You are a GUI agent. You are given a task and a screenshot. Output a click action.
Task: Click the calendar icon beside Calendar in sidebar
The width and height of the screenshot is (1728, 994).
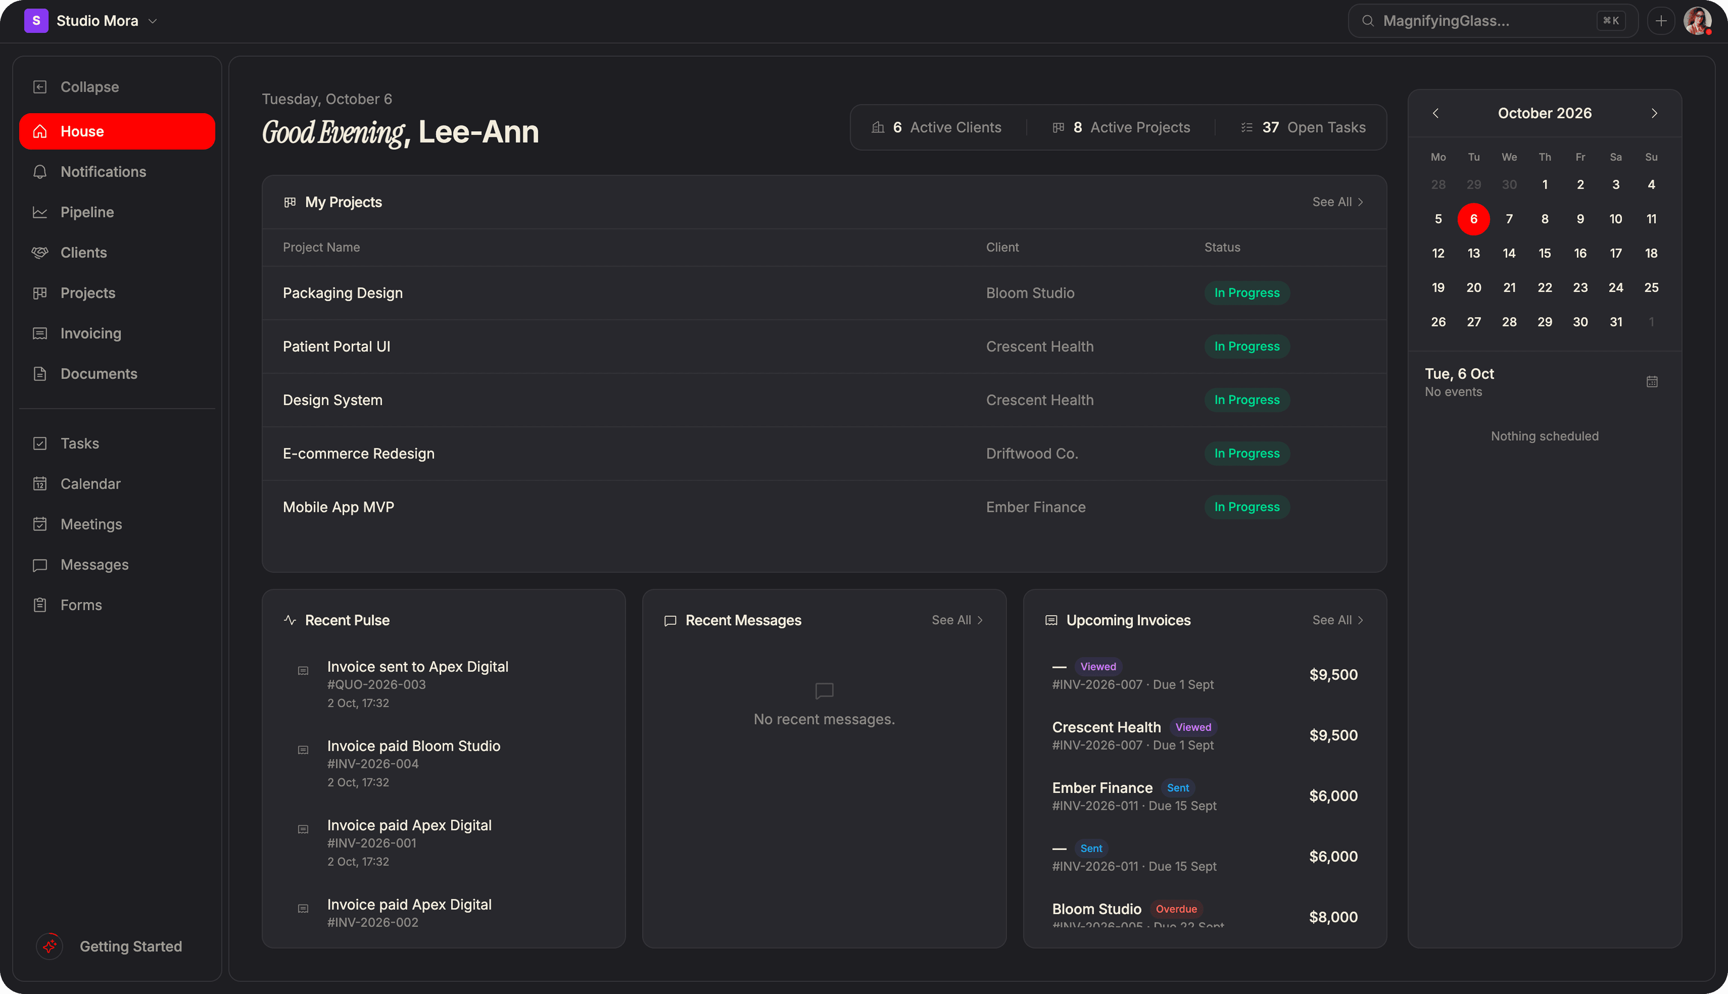click(40, 484)
